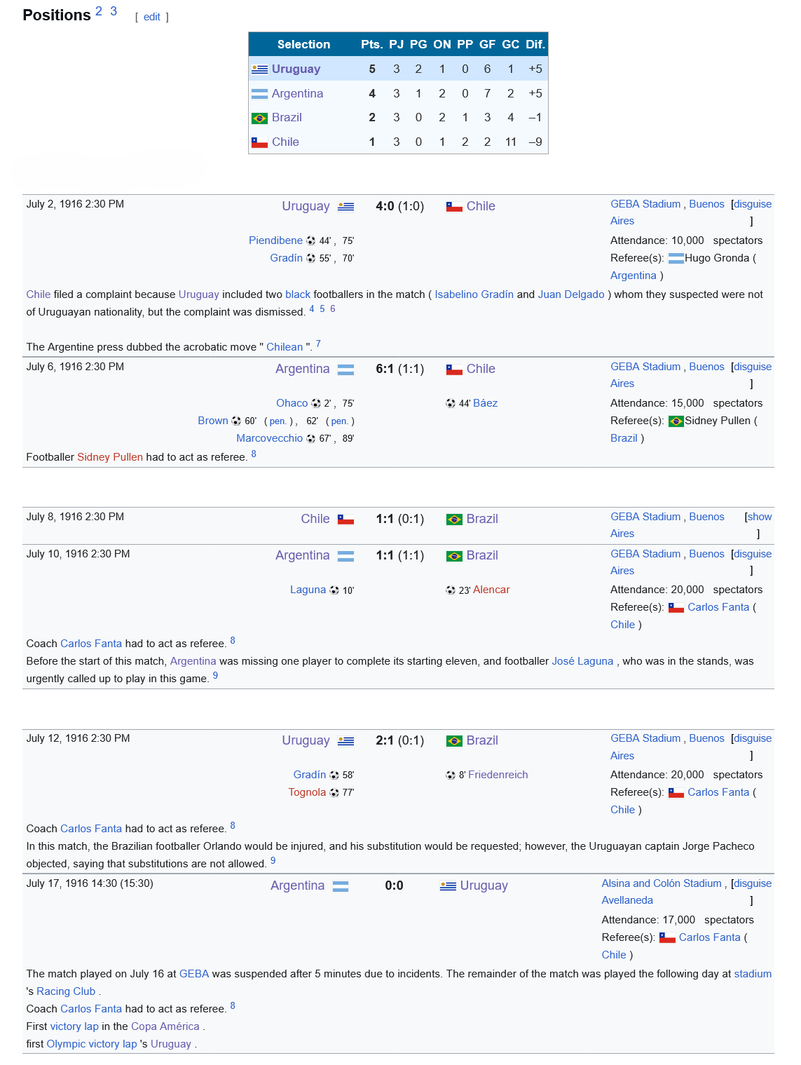Open Friedenreich player link
Viewport: 801px width, 1065px height.
point(498,775)
